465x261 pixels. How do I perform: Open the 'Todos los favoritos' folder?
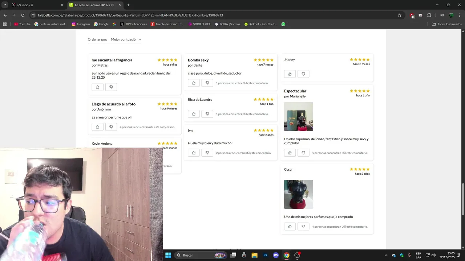click(447, 24)
